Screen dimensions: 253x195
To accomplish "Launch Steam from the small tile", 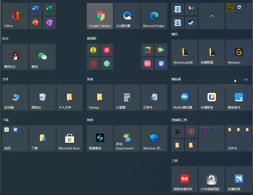I will click(191, 23).
